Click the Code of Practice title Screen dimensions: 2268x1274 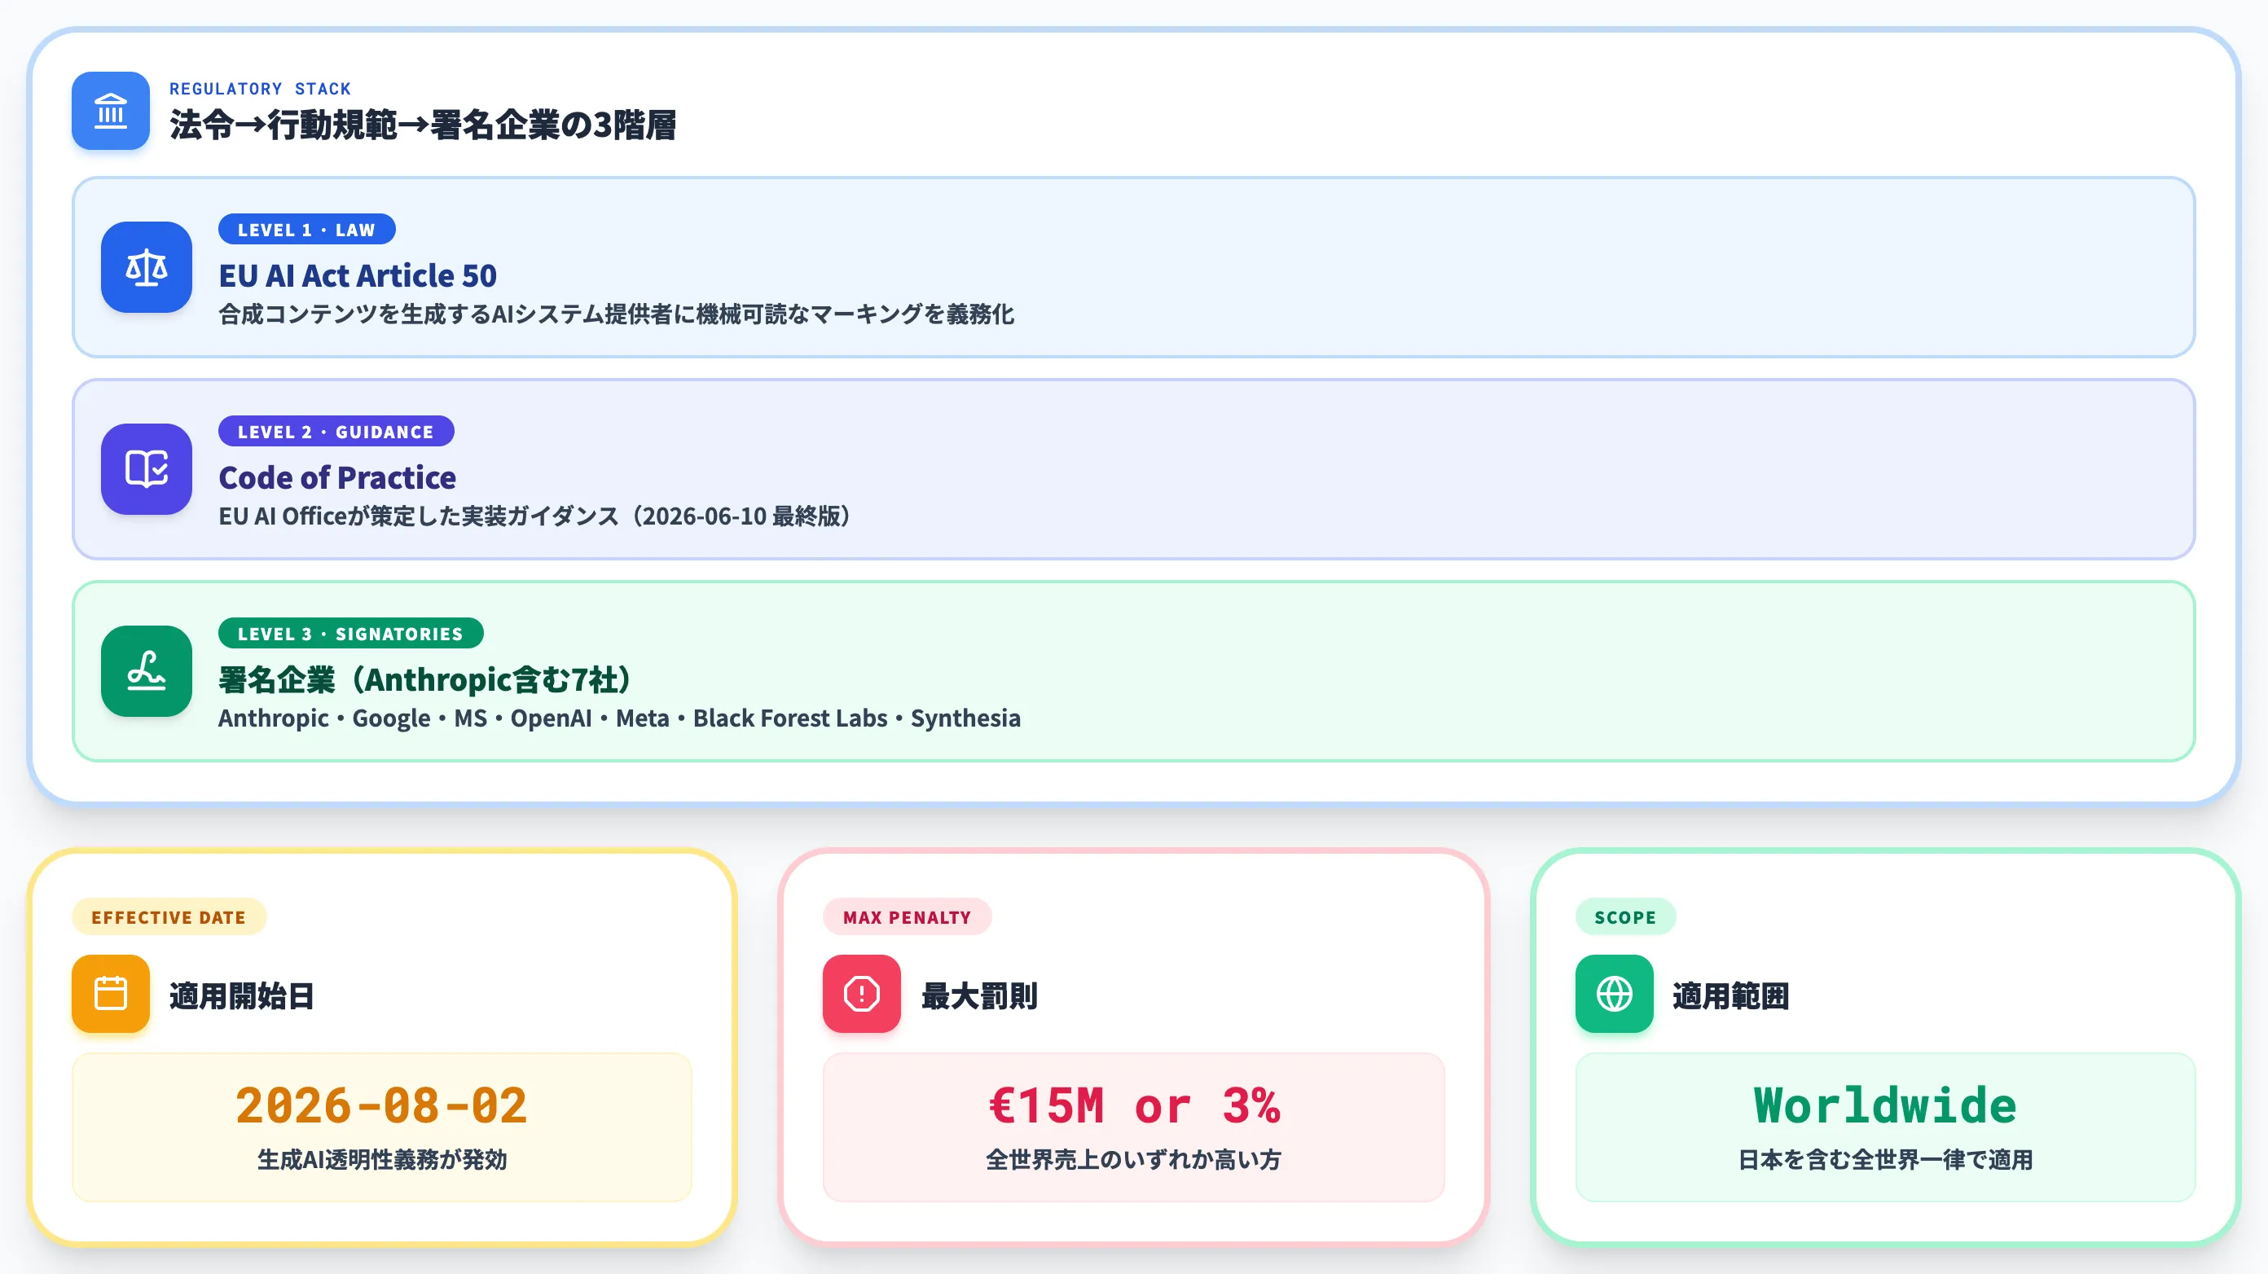coord(337,477)
